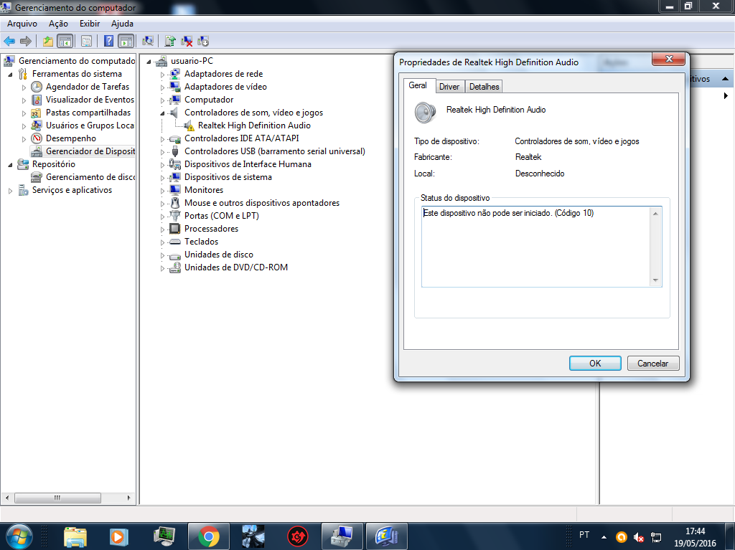This screenshot has height=550, width=735.
Task: Expand the Unidades de disco category
Action: pyautogui.click(x=163, y=255)
